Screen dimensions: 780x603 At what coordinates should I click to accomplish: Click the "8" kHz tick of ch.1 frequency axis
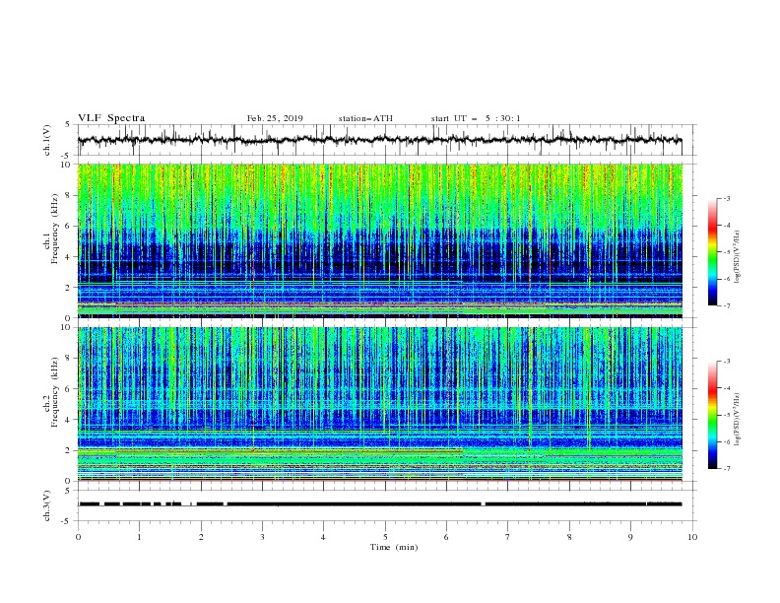pos(70,195)
